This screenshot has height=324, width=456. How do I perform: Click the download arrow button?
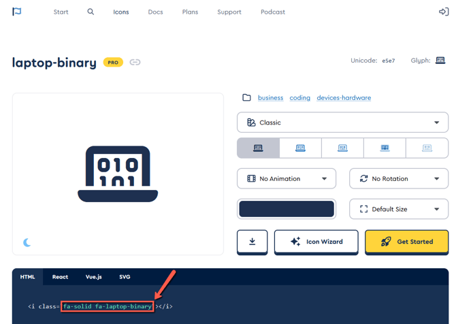coord(252,242)
